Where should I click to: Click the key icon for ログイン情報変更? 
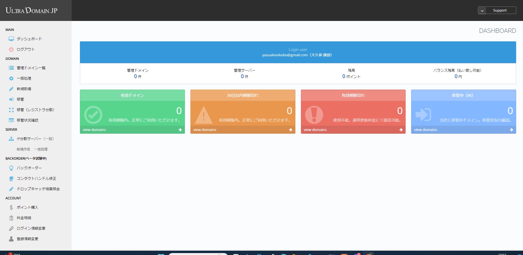pos(11,228)
